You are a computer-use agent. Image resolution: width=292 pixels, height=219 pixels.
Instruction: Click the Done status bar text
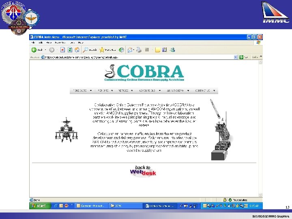pos(37,200)
